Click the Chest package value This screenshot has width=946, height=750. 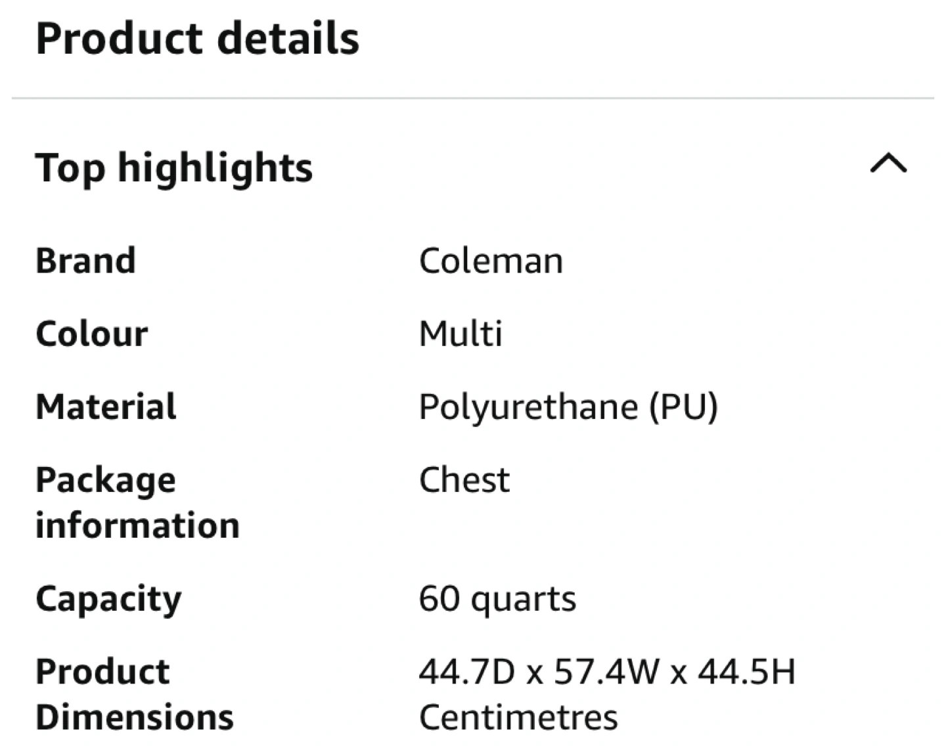point(464,480)
